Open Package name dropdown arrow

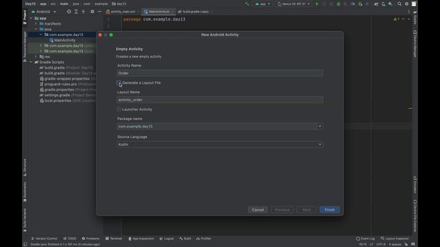[320, 126]
